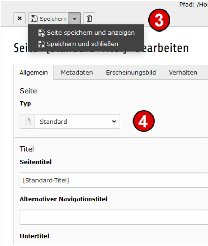
Task: Click the save-and-view icon in the menu
Action: [41, 33]
